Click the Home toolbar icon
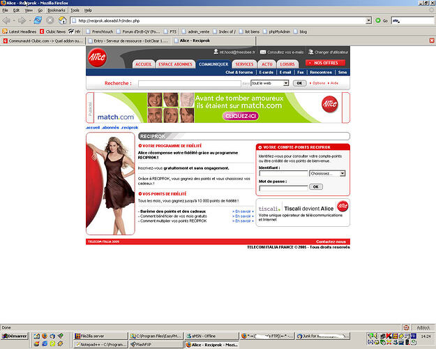This screenshot has width=436, height=349. [x=61, y=20]
